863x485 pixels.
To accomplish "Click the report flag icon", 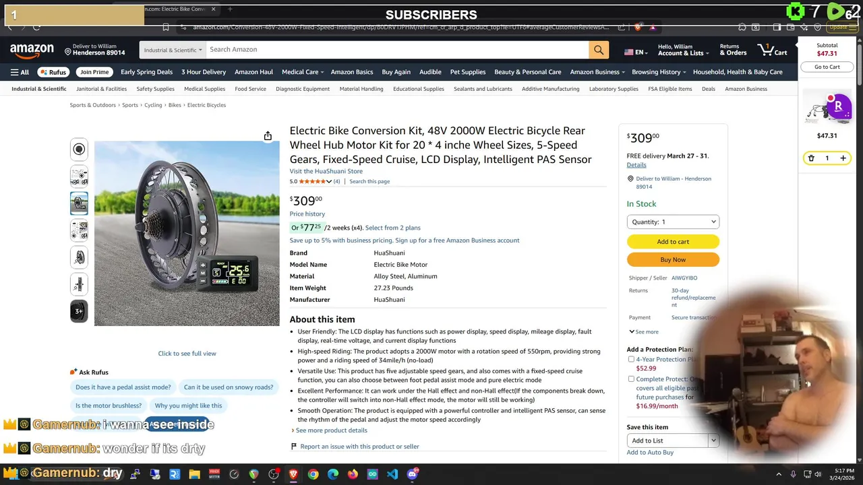I will [x=293, y=447].
